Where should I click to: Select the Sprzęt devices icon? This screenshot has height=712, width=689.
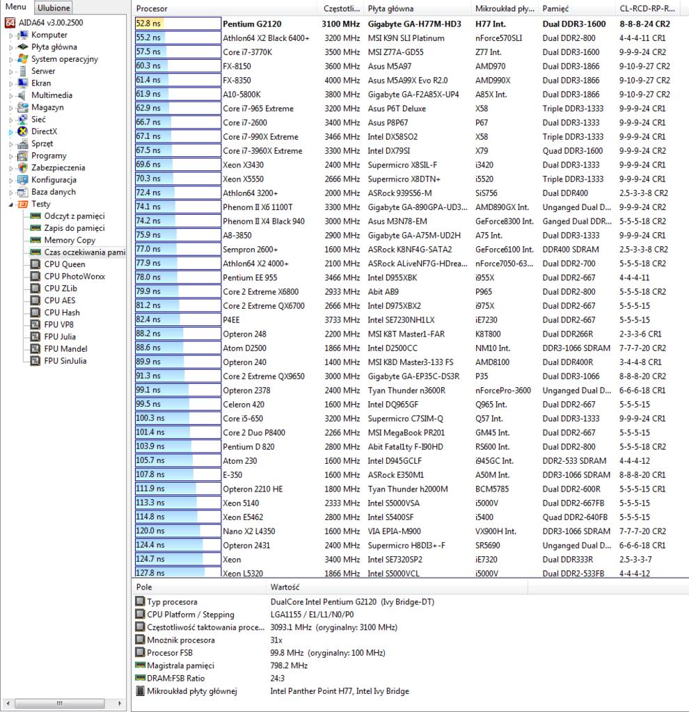(23, 143)
